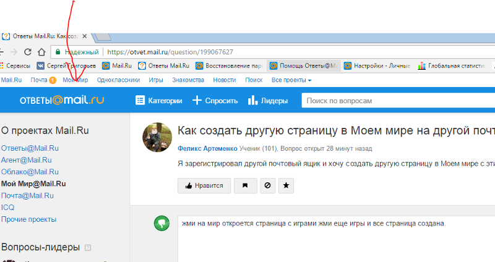Open Феликс Артеменко avatar photo
This screenshot has height=262, width=495.
point(157,137)
